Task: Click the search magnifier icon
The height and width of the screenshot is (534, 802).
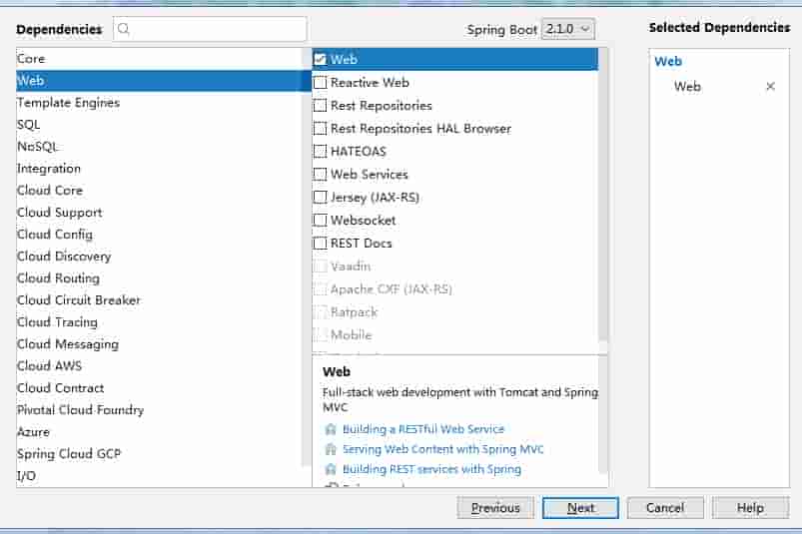Action: [124, 29]
